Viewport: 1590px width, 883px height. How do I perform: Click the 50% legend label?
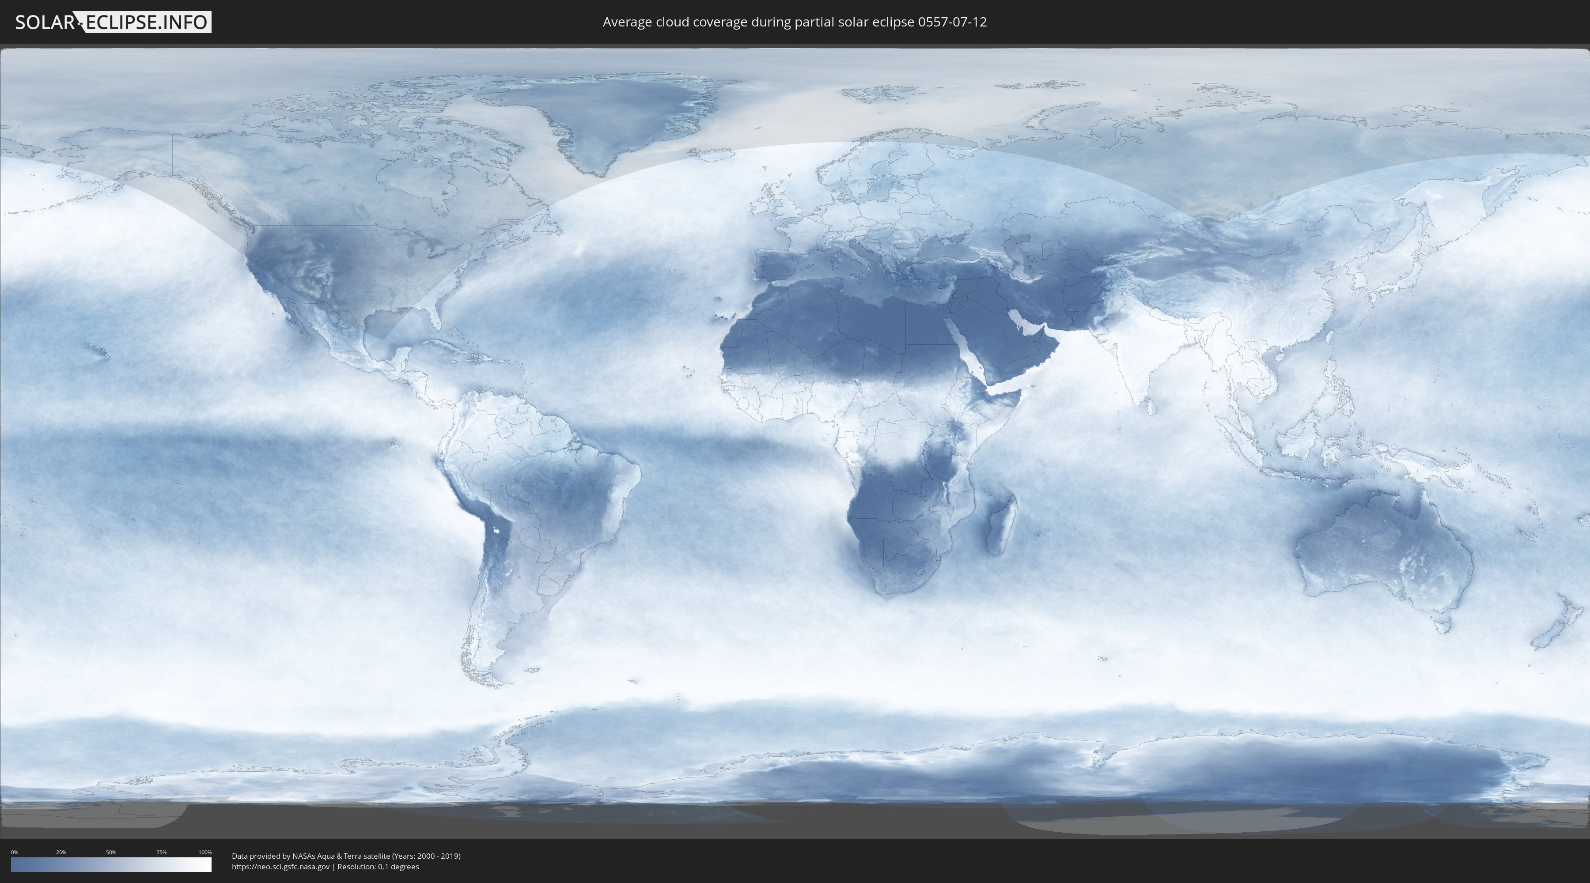[111, 852]
